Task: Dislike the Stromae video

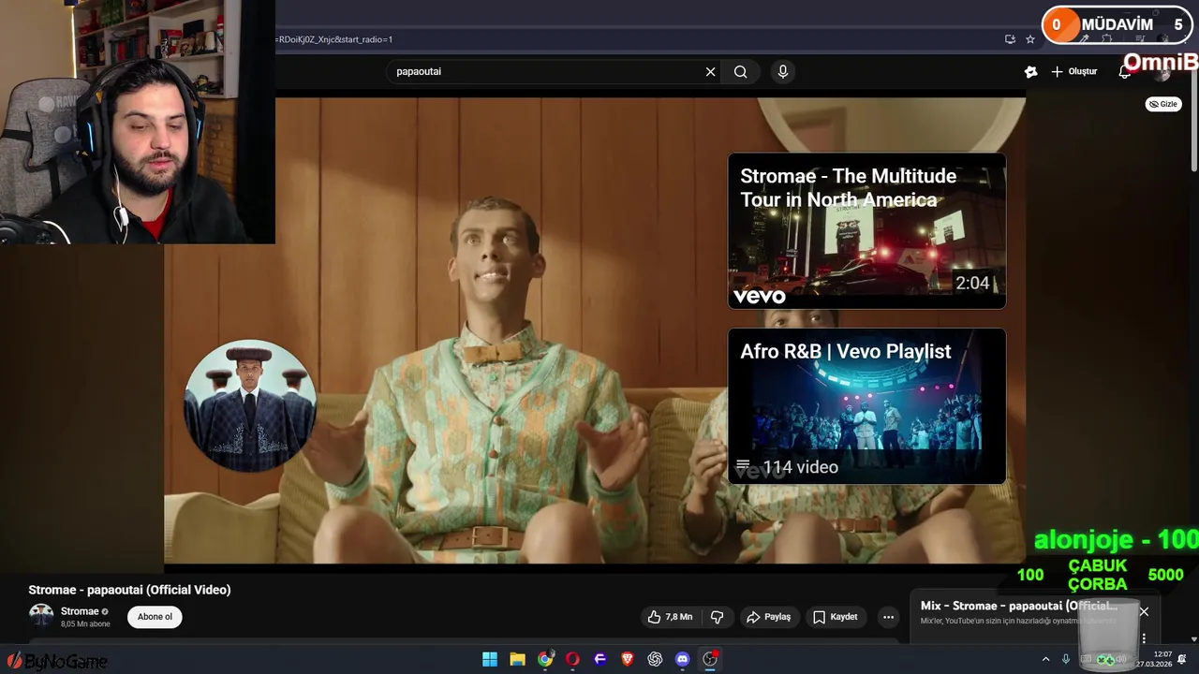Action: (718, 617)
